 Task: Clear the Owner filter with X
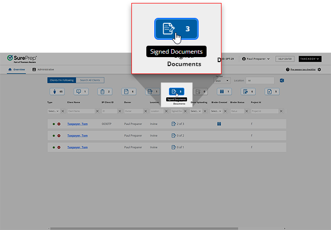145,111
